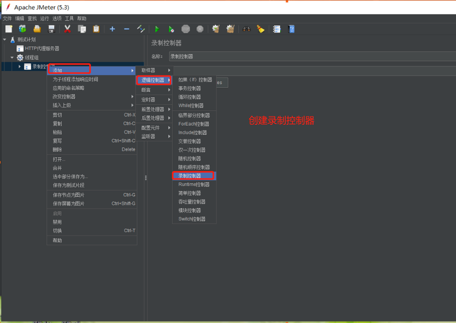Open the 选项 menu
The height and width of the screenshot is (323, 456).
(x=57, y=18)
